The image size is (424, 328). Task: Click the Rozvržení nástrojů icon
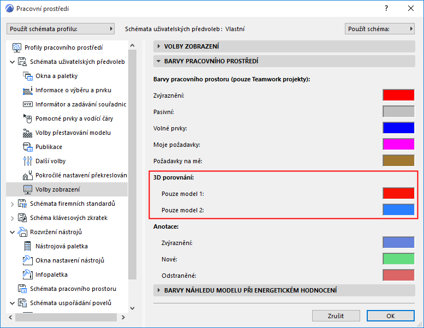22,232
